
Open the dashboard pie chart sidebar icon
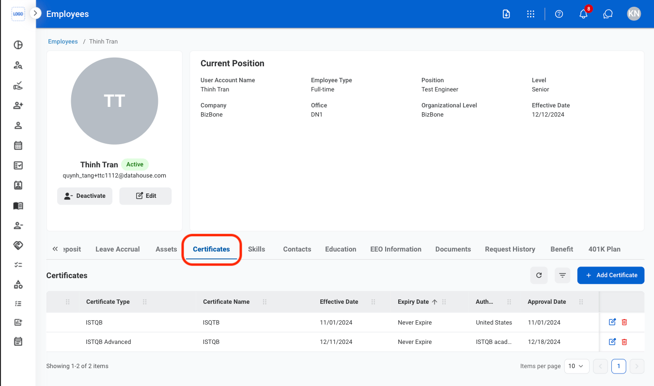[x=18, y=45]
